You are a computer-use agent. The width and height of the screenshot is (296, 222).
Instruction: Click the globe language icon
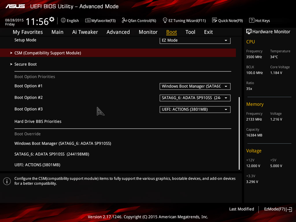tap(63, 21)
